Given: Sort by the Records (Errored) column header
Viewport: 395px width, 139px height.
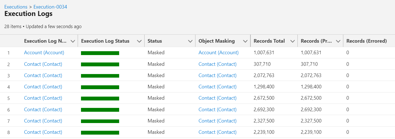Looking at the screenshot, I should (x=366, y=41).
